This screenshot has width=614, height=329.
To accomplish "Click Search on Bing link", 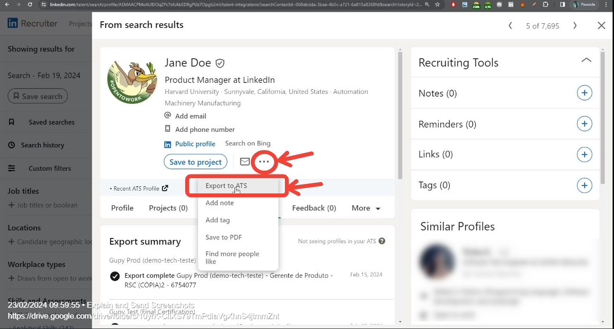I will (248, 143).
